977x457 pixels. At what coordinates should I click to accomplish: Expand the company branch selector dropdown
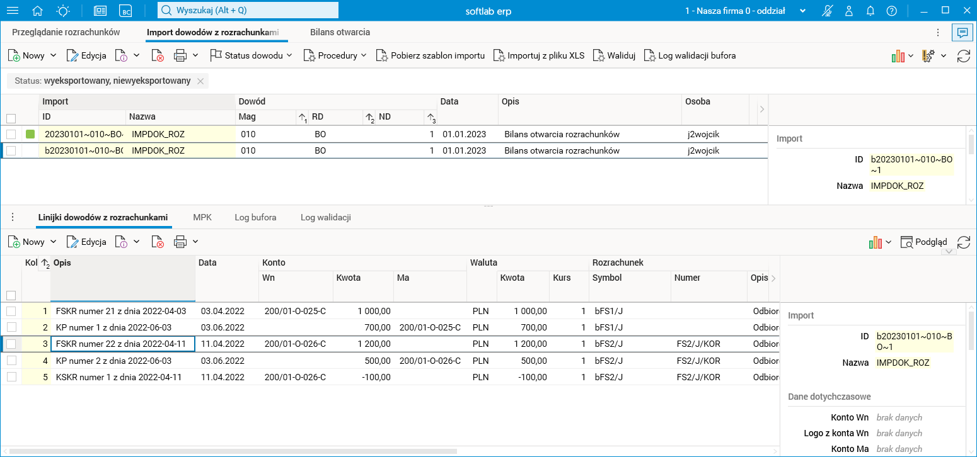tap(802, 11)
